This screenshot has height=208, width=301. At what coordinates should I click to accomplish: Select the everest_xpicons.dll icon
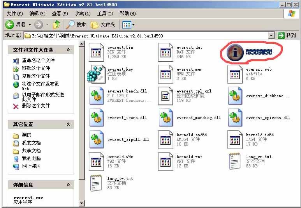point(235,117)
